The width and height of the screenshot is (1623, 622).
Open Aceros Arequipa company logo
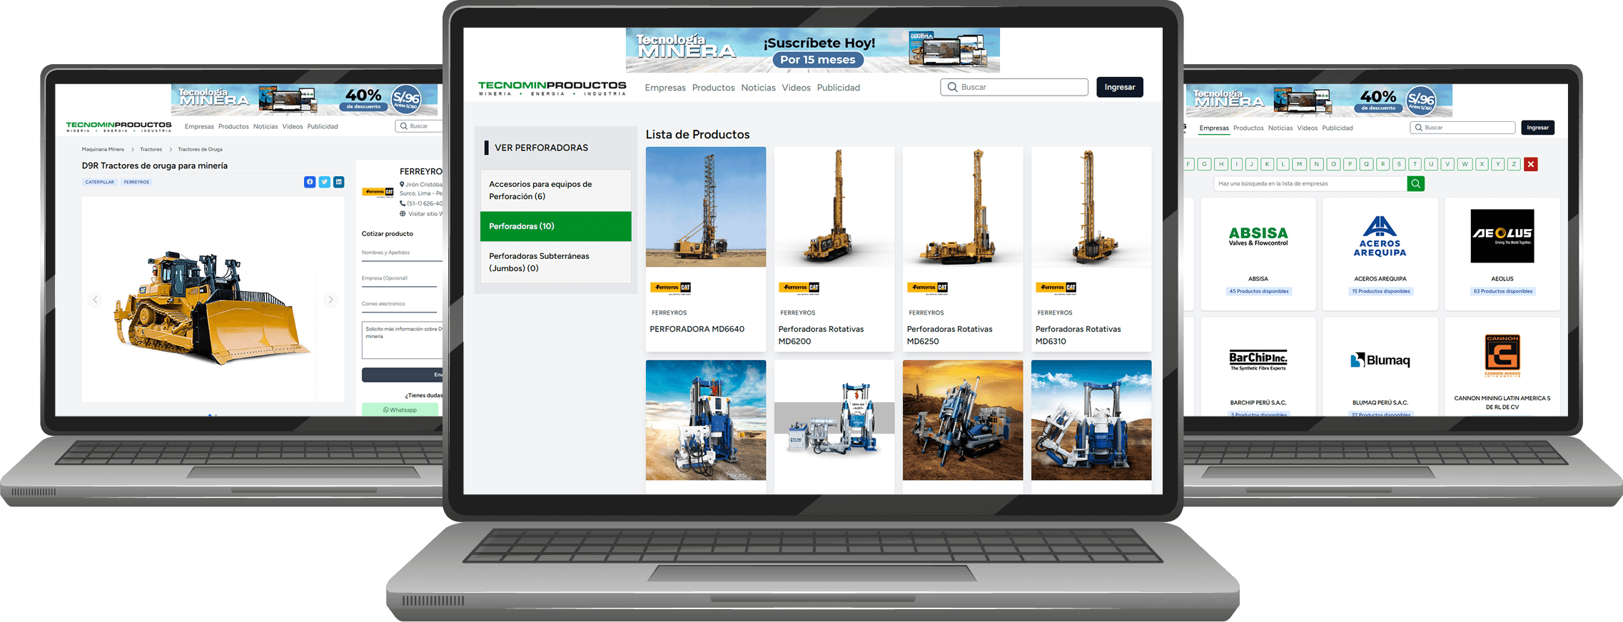(1380, 236)
